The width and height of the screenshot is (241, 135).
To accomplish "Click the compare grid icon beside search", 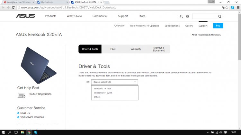I will pos(188,16).
